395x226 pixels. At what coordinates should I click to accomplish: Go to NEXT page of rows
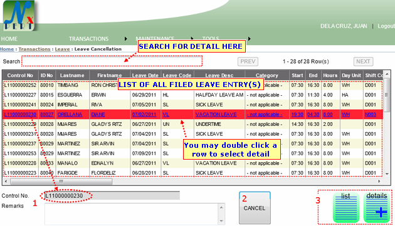pos(363,61)
